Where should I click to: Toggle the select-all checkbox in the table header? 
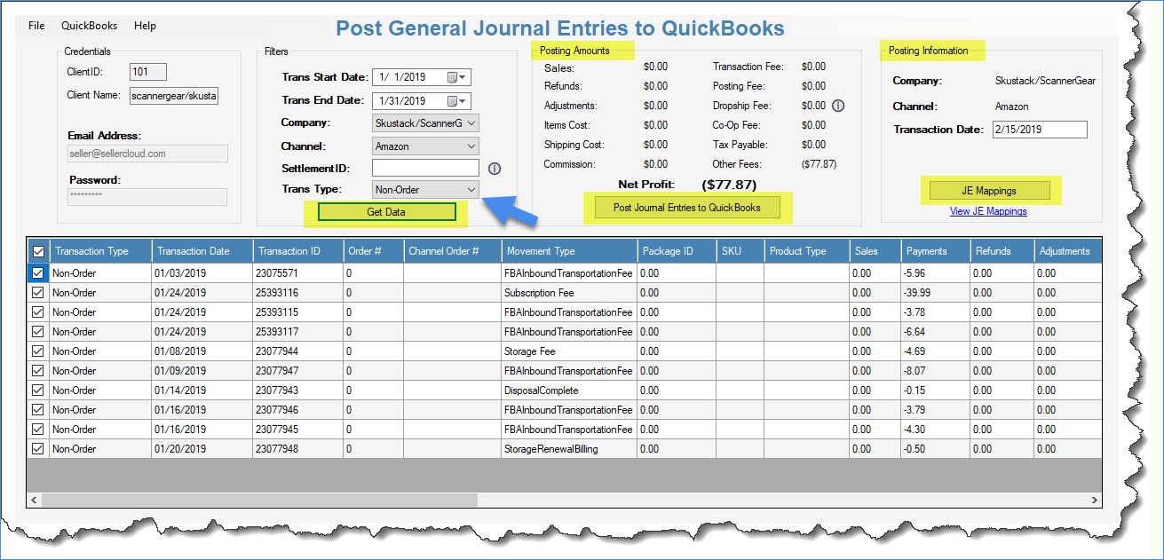[x=38, y=251]
